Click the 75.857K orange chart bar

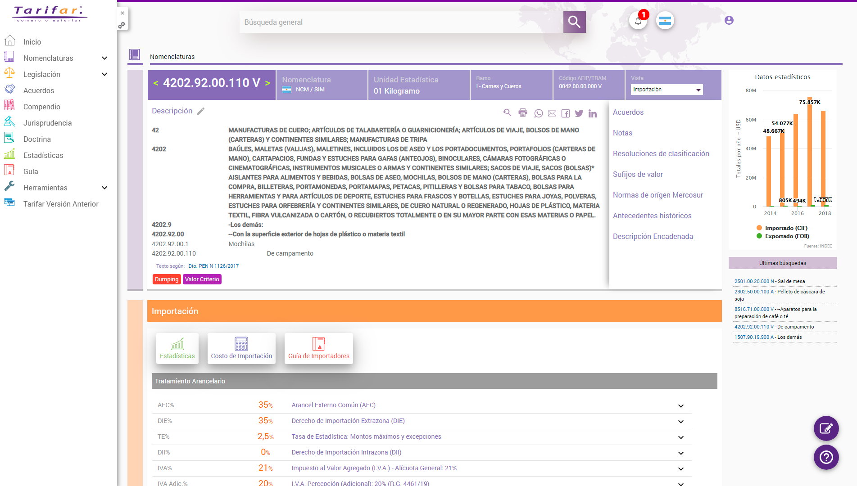(x=810, y=152)
